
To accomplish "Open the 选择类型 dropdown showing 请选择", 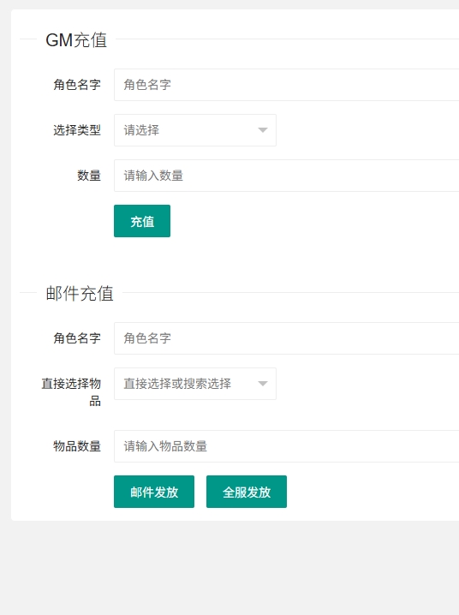I will (x=195, y=130).
